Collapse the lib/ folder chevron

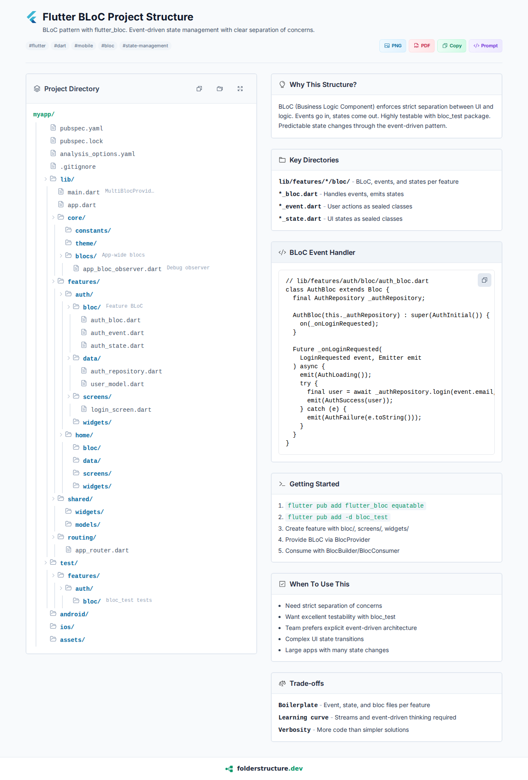(x=46, y=179)
